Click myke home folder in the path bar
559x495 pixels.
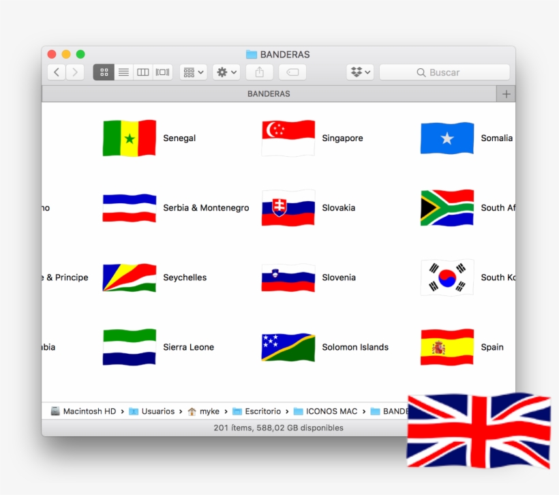click(203, 411)
